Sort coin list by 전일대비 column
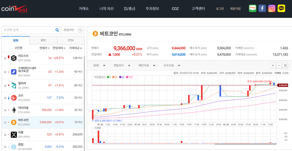The image size is (292, 151). coord(59,48)
